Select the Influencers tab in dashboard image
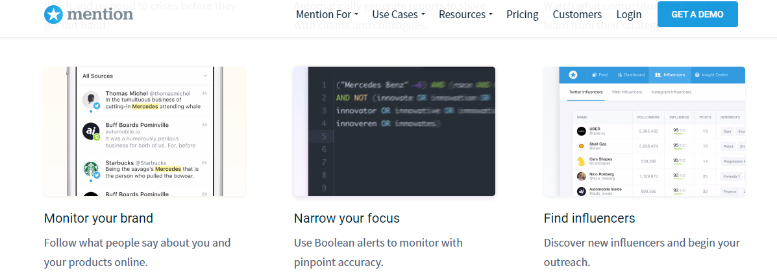 [669, 75]
